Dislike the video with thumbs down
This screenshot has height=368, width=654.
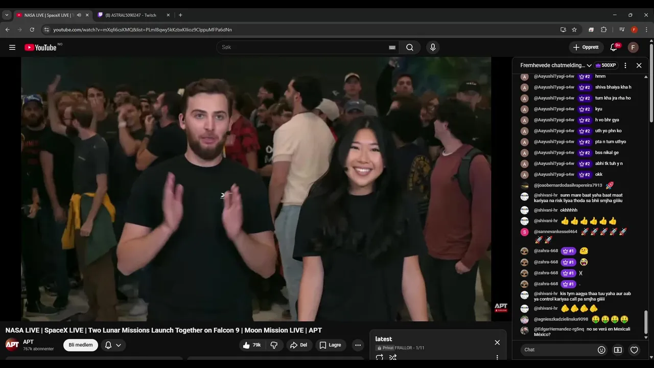pyautogui.click(x=274, y=345)
